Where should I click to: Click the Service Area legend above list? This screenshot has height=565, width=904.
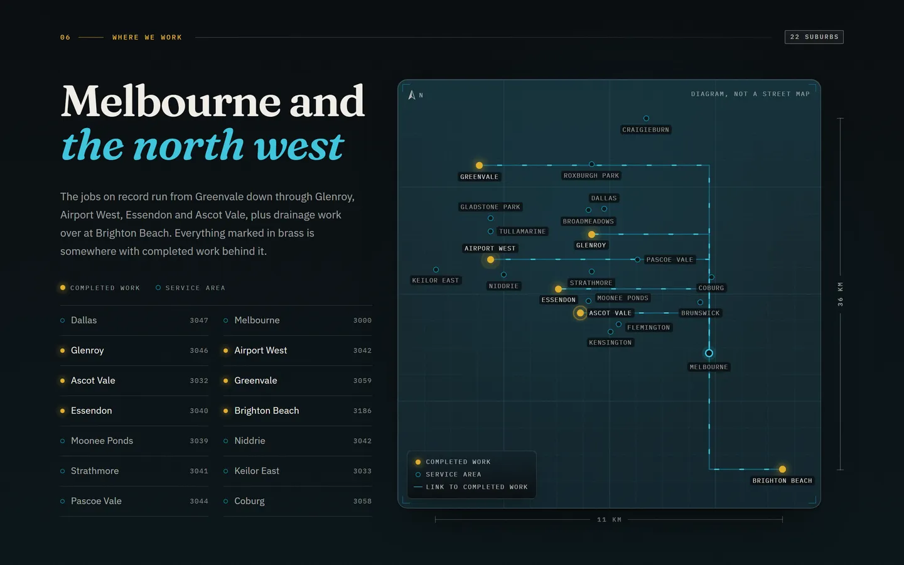coord(190,288)
